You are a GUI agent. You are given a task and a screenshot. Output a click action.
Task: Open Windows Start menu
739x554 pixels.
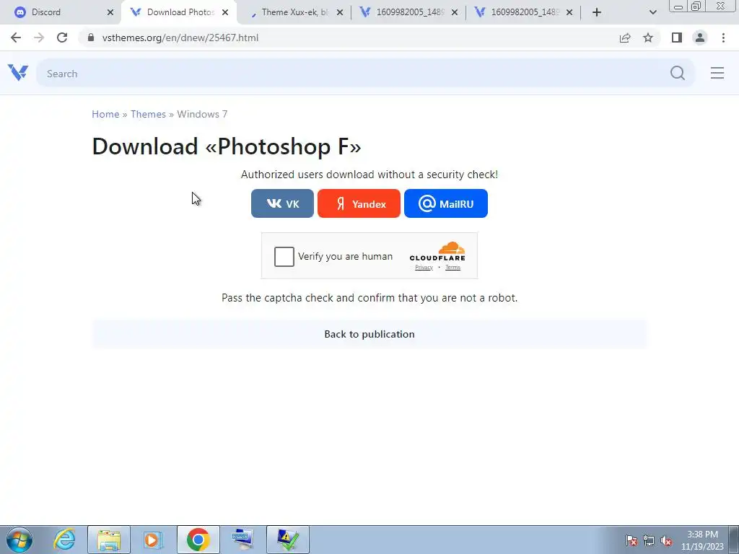click(19, 540)
